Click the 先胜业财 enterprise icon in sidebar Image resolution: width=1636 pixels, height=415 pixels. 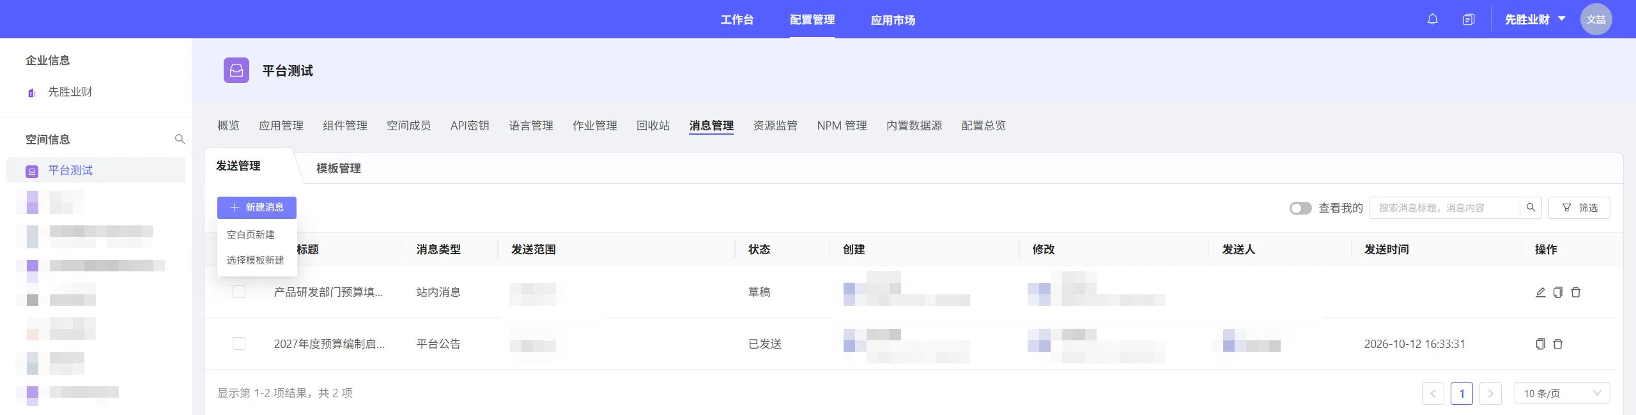click(x=31, y=93)
